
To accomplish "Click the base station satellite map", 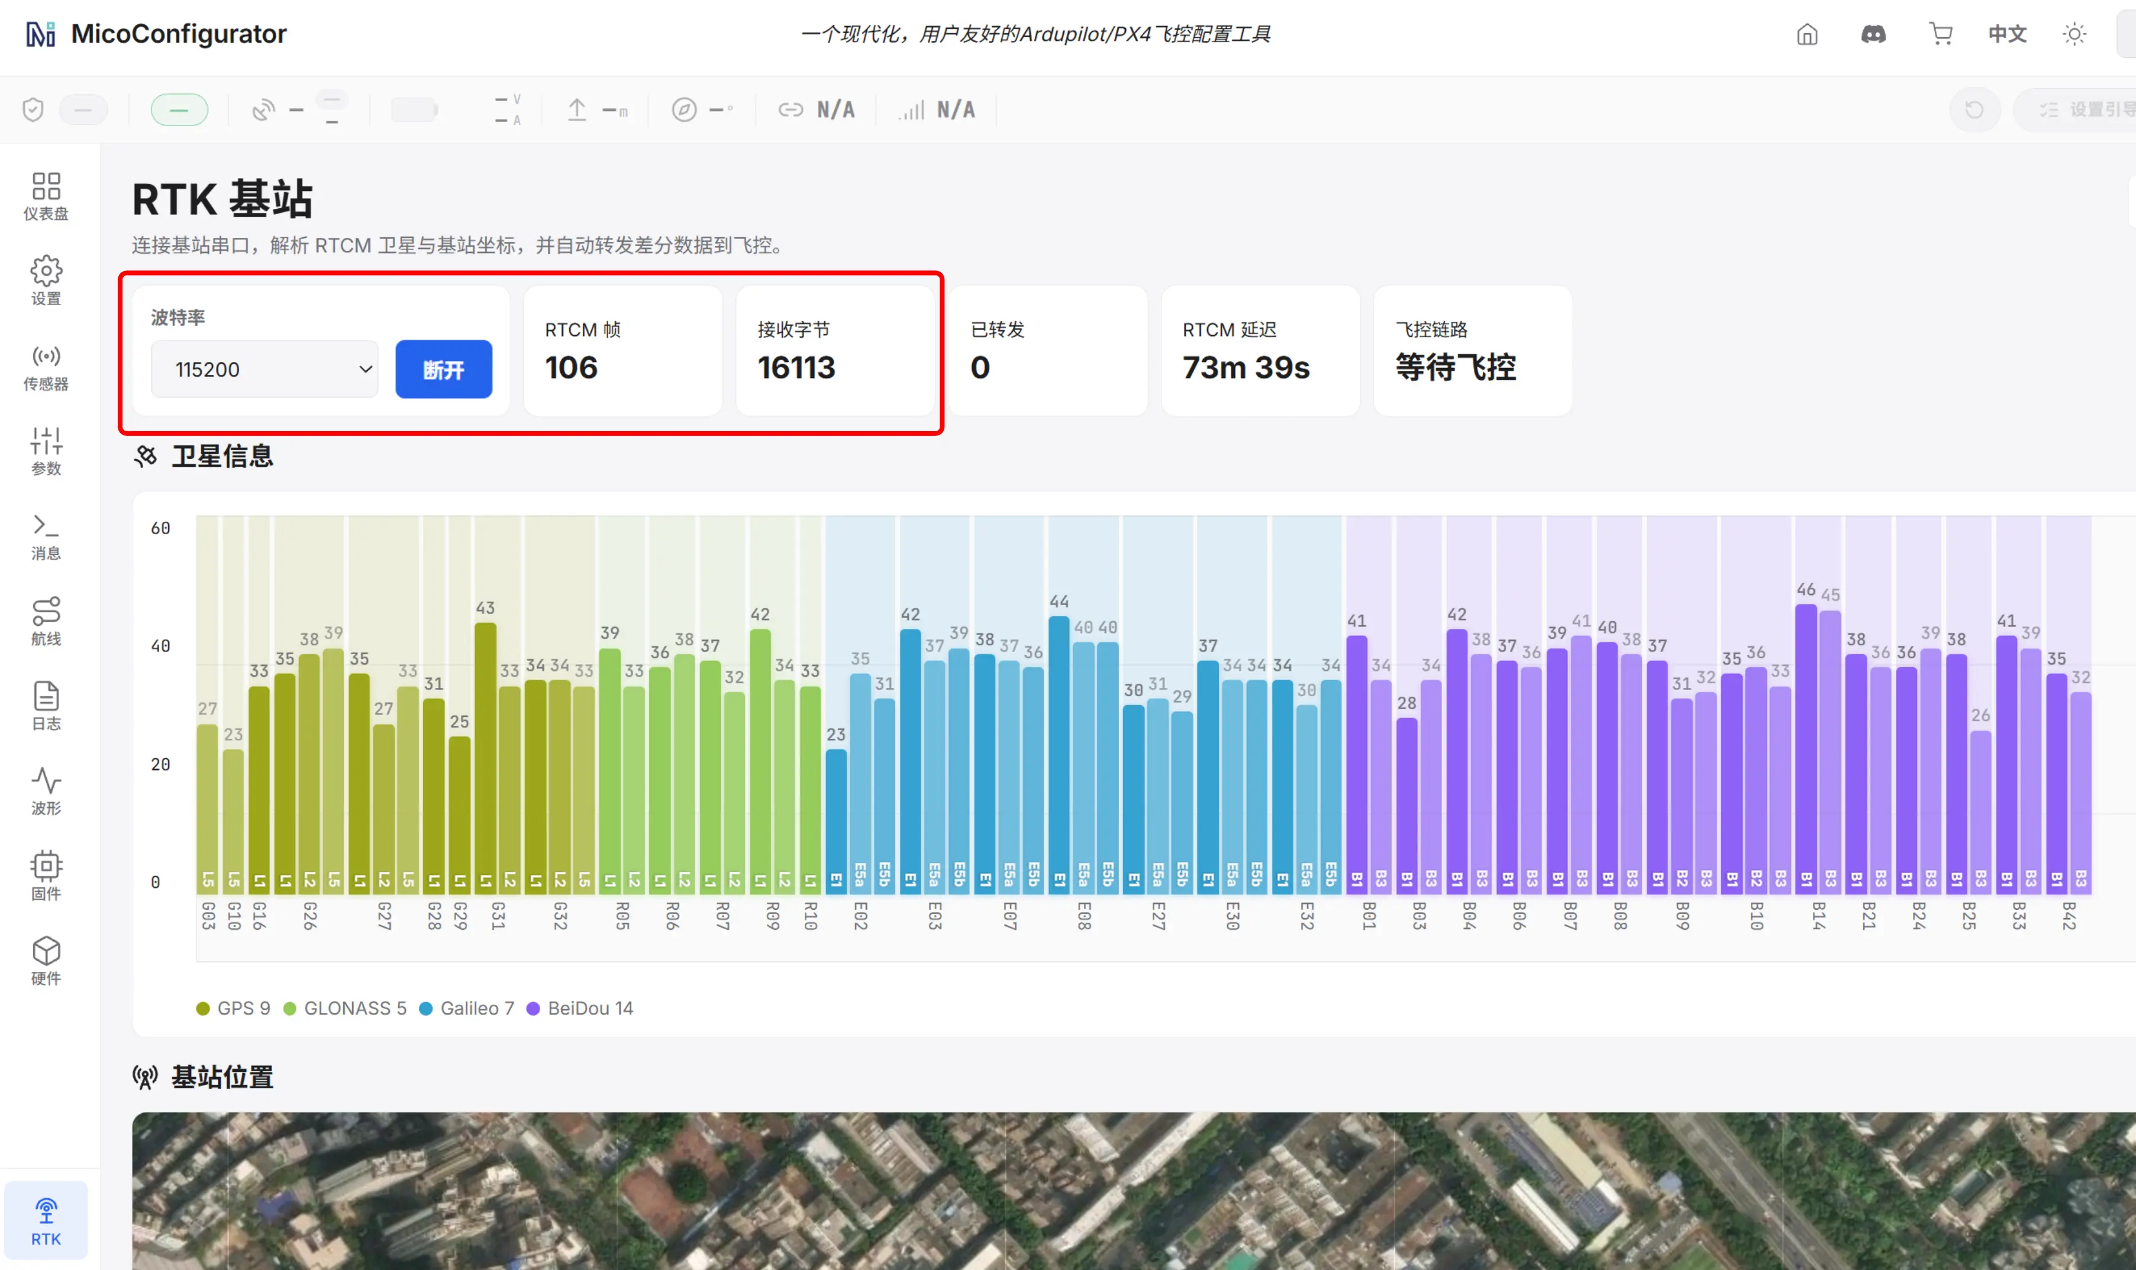I will pos(1133,1190).
